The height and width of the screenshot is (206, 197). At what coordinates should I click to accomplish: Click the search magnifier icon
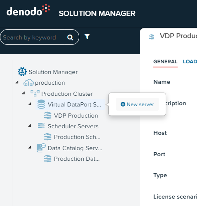point(70,37)
